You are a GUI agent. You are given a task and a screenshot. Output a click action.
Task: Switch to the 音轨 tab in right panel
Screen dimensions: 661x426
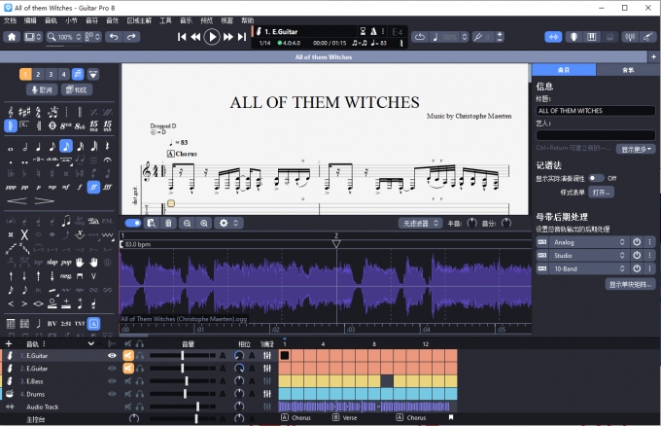(x=629, y=71)
